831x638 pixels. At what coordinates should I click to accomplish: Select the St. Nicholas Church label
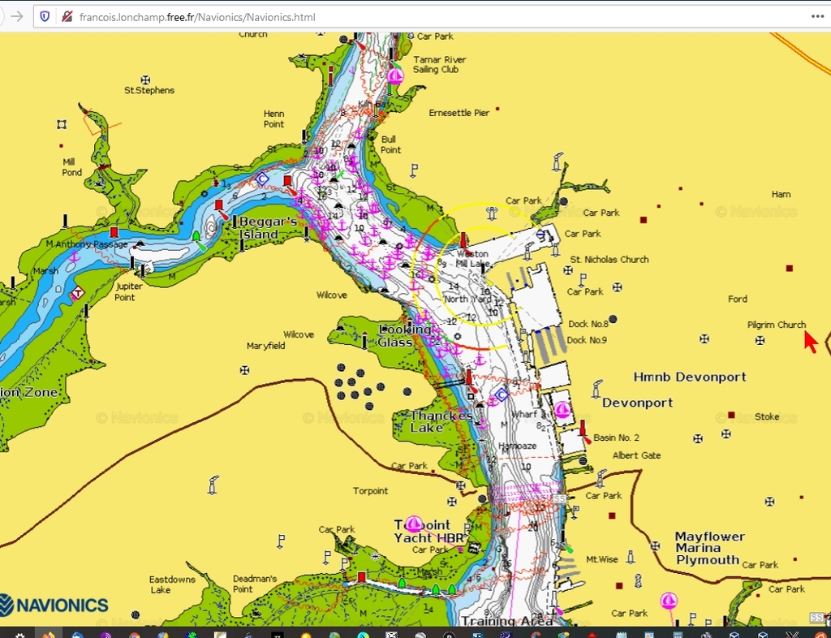point(609,260)
